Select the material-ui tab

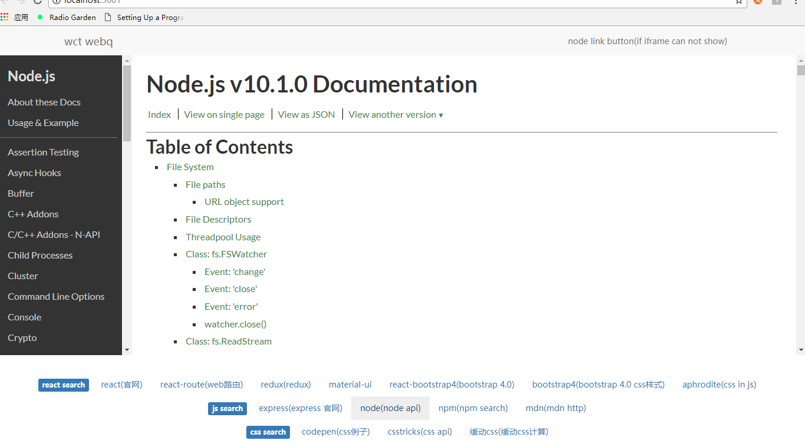[x=350, y=385]
